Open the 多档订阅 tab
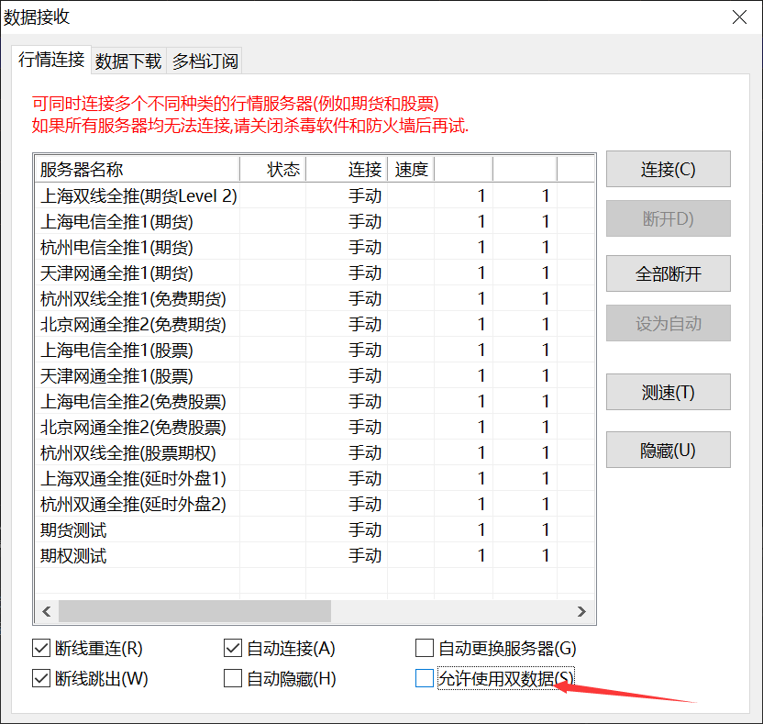Screen dimensions: 763x724 pos(205,61)
